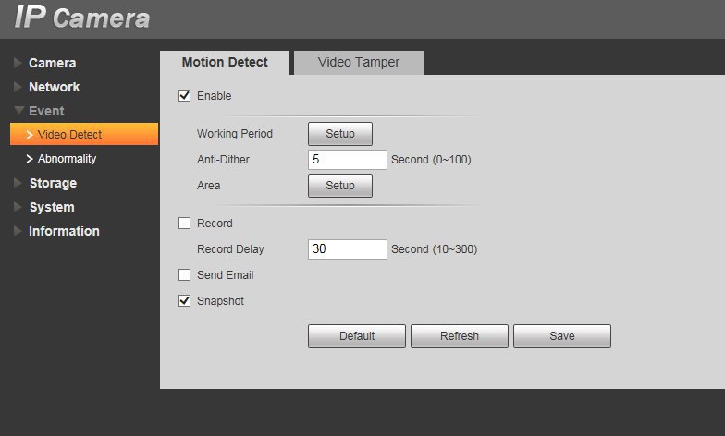This screenshot has width=725, height=436.
Task: Expand the System menu arrow
Action: [x=18, y=207]
